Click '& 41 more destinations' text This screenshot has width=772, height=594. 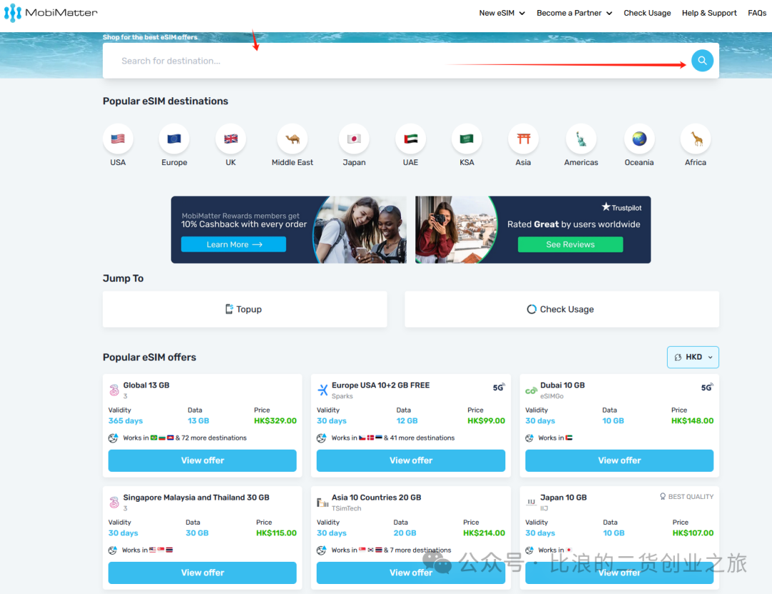click(x=419, y=438)
